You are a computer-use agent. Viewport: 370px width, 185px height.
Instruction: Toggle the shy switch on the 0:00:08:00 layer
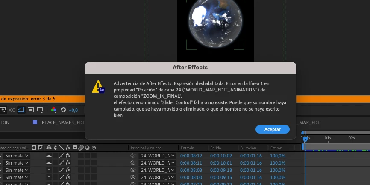[49, 177]
